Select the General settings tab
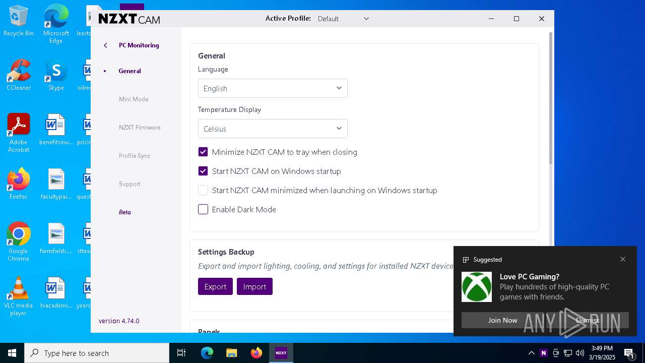 130,71
